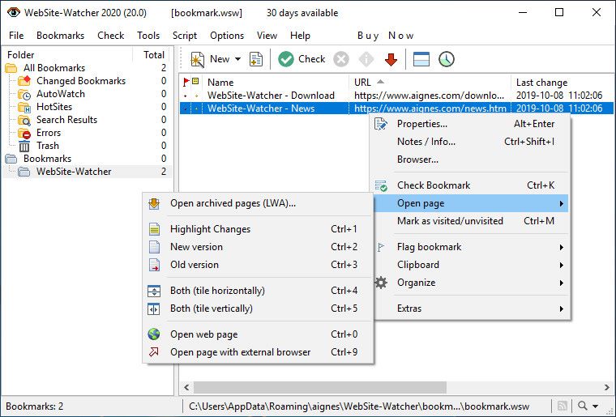Select the Bookmarks root folder
The image size is (616, 417).
(x=47, y=159)
